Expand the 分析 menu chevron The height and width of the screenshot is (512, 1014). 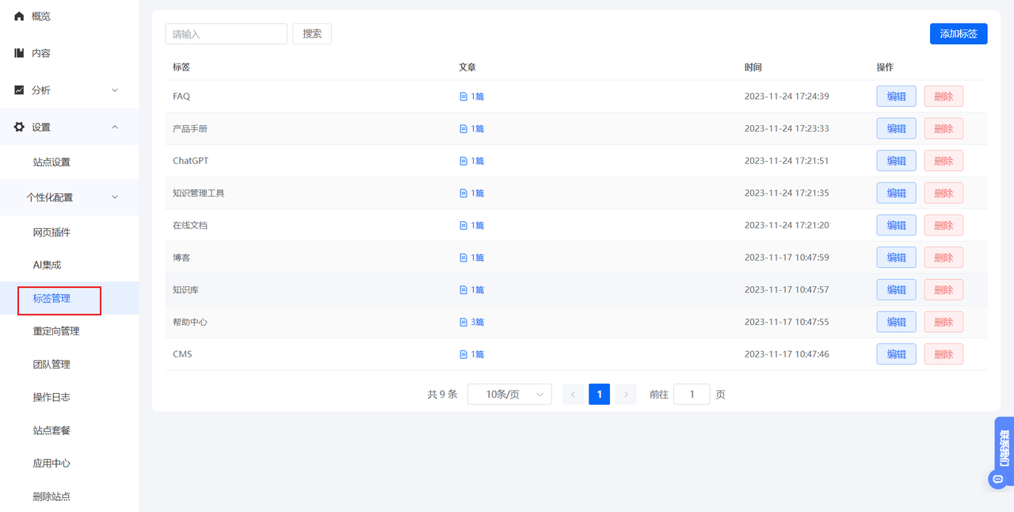click(115, 90)
